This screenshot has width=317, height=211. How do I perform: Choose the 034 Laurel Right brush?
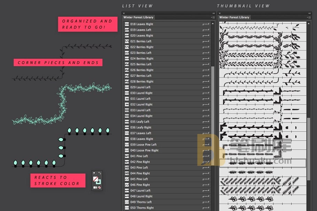(x=167, y=116)
